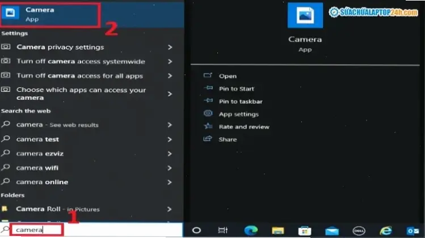Choose 'Pin to Start' option
The height and width of the screenshot is (238, 425).
[x=236, y=88]
